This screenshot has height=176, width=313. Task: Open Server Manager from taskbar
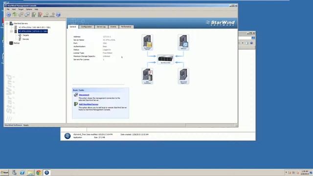[14, 173]
